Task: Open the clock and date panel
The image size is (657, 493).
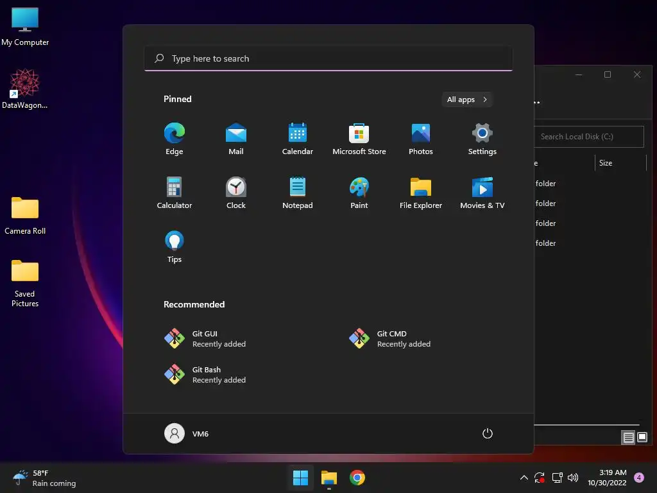Action: [607, 478]
